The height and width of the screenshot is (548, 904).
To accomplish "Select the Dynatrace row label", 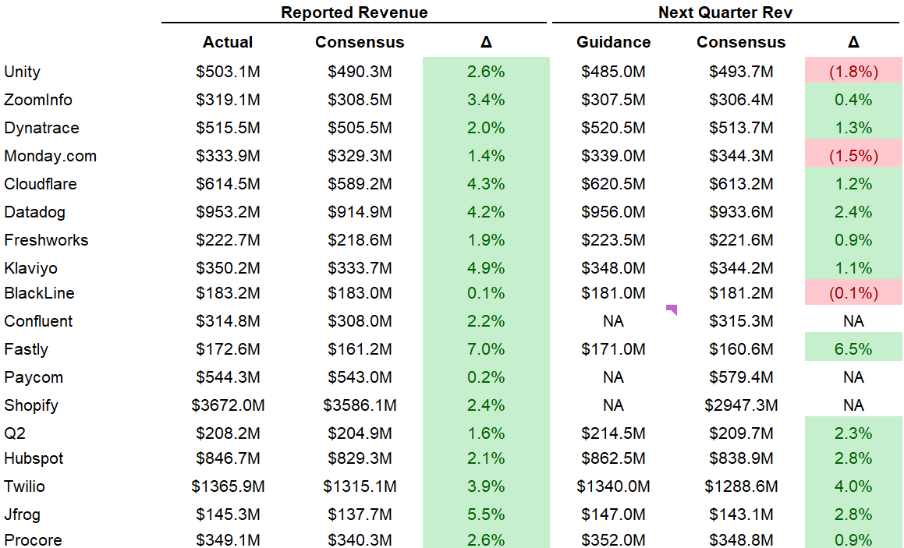I will tap(41, 128).
